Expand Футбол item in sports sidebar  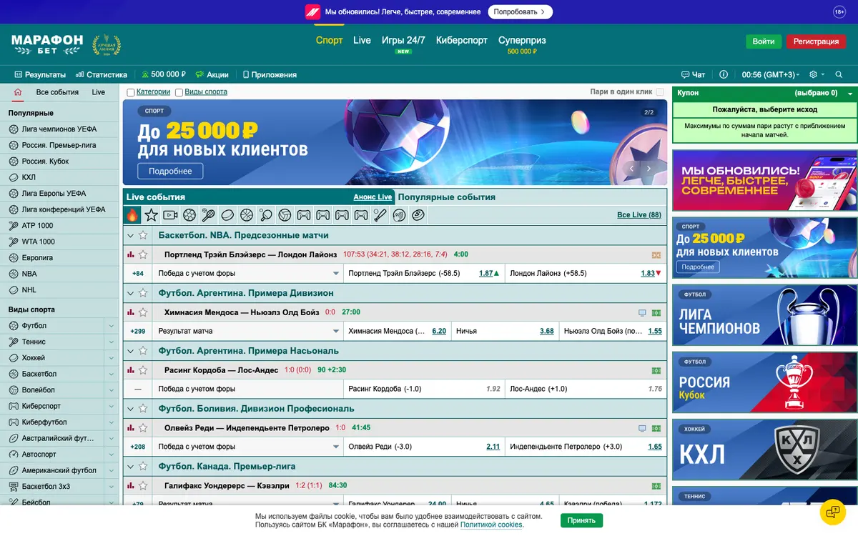(x=111, y=326)
